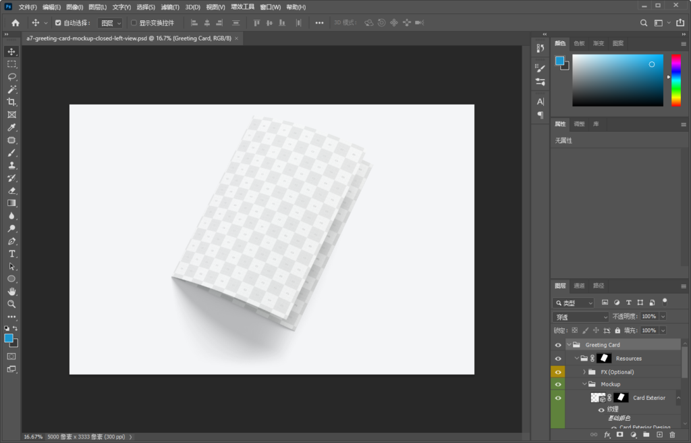The image size is (691, 443).
Task: Select the Path Selection arrow tool
Action: pos(11,267)
